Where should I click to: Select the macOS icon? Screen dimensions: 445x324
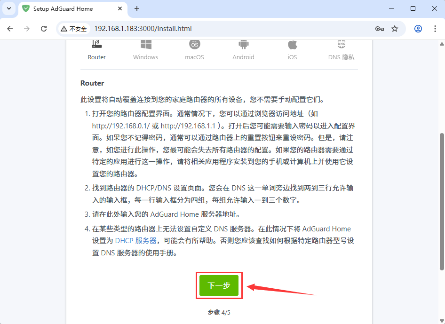point(194,44)
